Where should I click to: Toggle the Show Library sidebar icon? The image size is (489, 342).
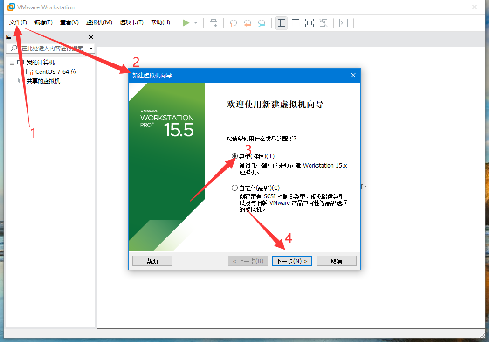pos(281,23)
